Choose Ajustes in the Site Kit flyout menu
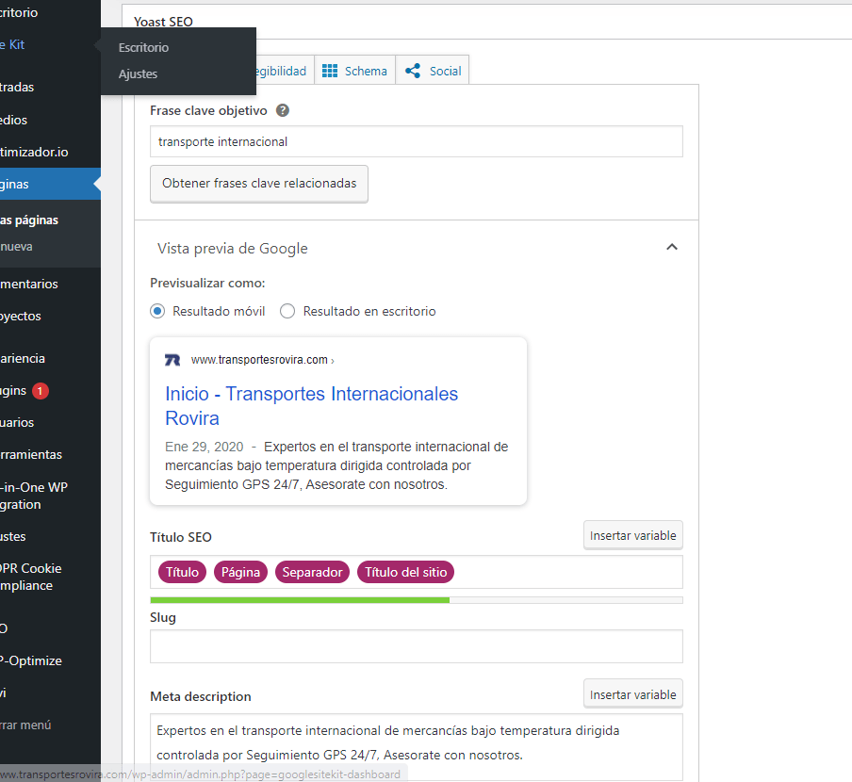The image size is (852, 782). coord(138,73)
